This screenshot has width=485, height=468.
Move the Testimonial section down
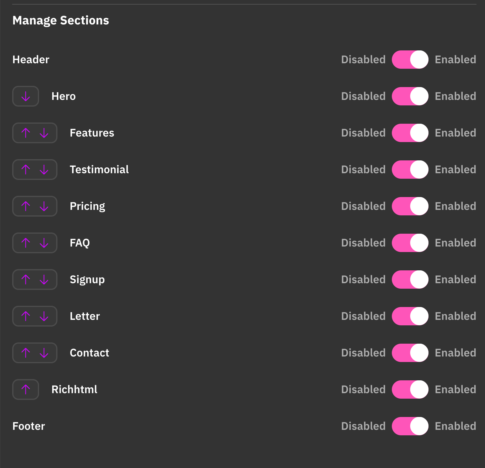coord(44,170)
